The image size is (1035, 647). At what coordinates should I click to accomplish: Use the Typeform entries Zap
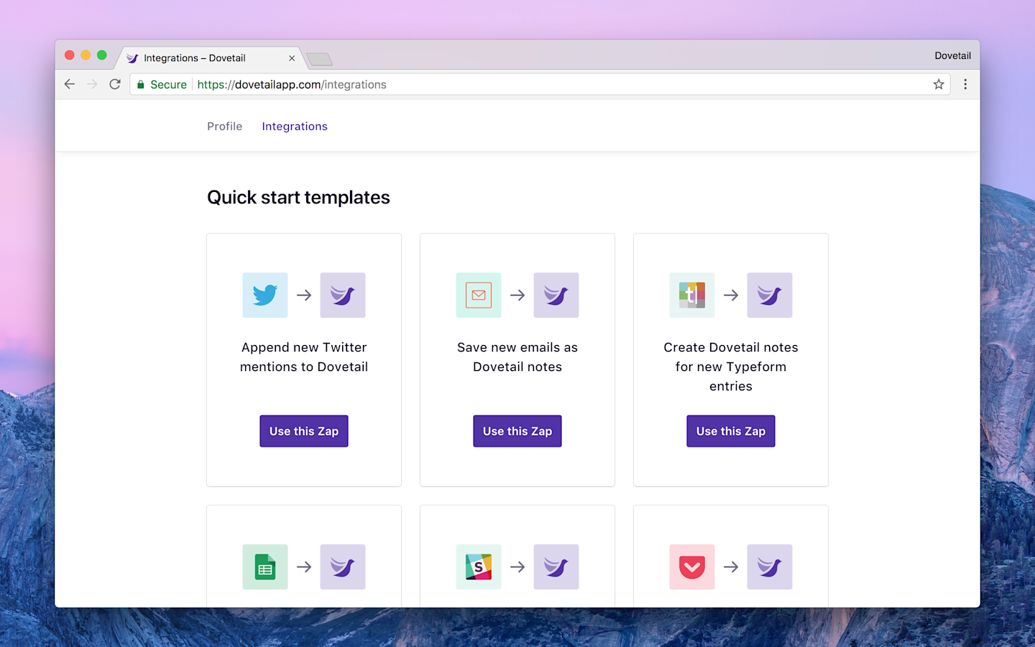coord(731,431)
